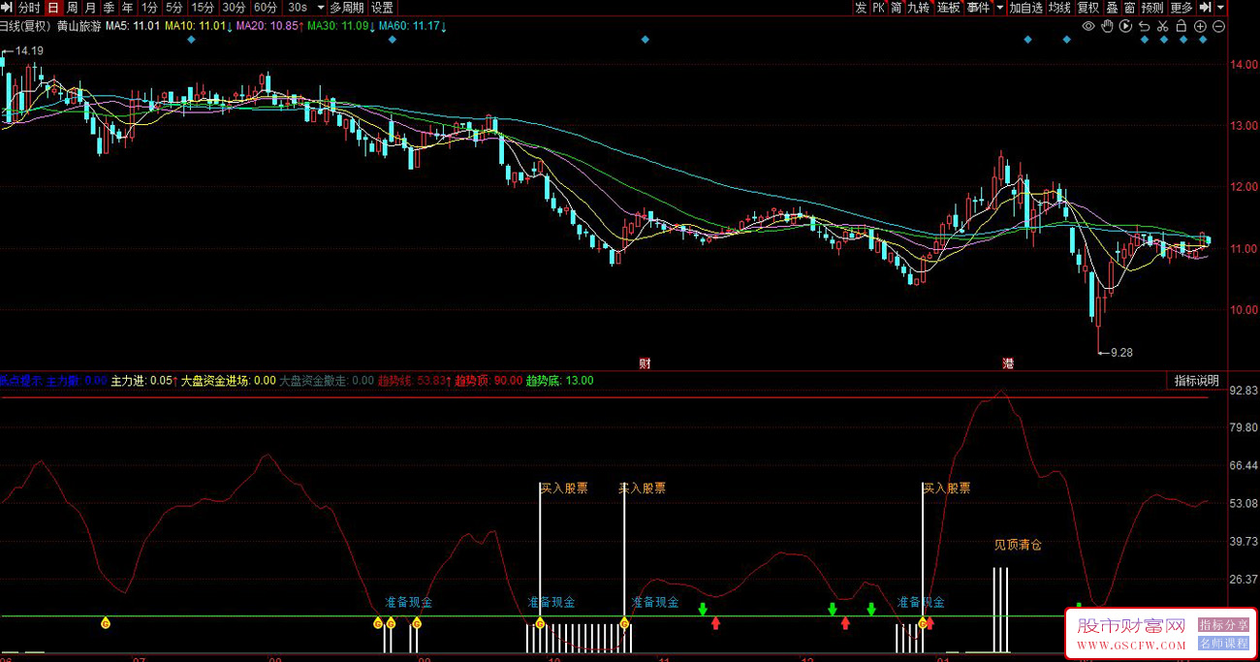Viewport: 1260px width, 662px height.
Task: Click MA20: 10.85 legend value
Action: [x=269, y=26]
